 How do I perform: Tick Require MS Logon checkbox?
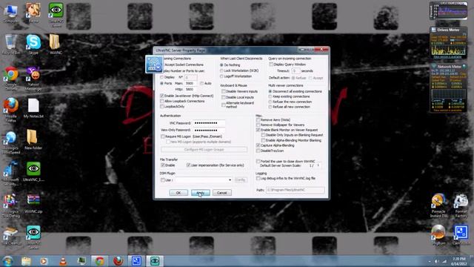[163, 136]
